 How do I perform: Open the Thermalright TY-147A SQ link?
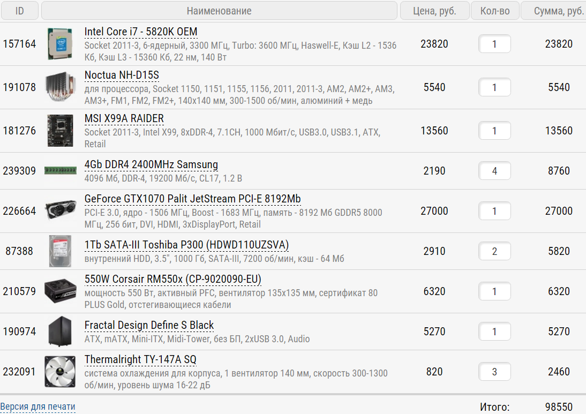(140, 360)
